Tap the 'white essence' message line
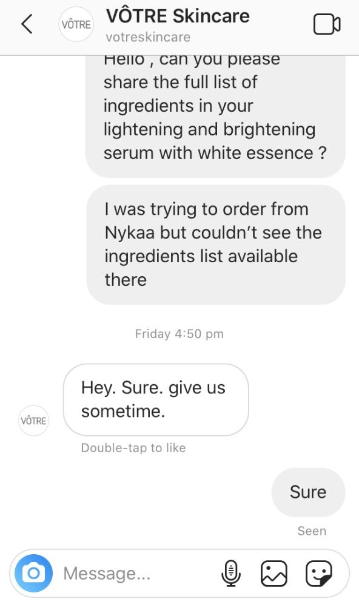359x607 pixels. click(x=215, y=153)
